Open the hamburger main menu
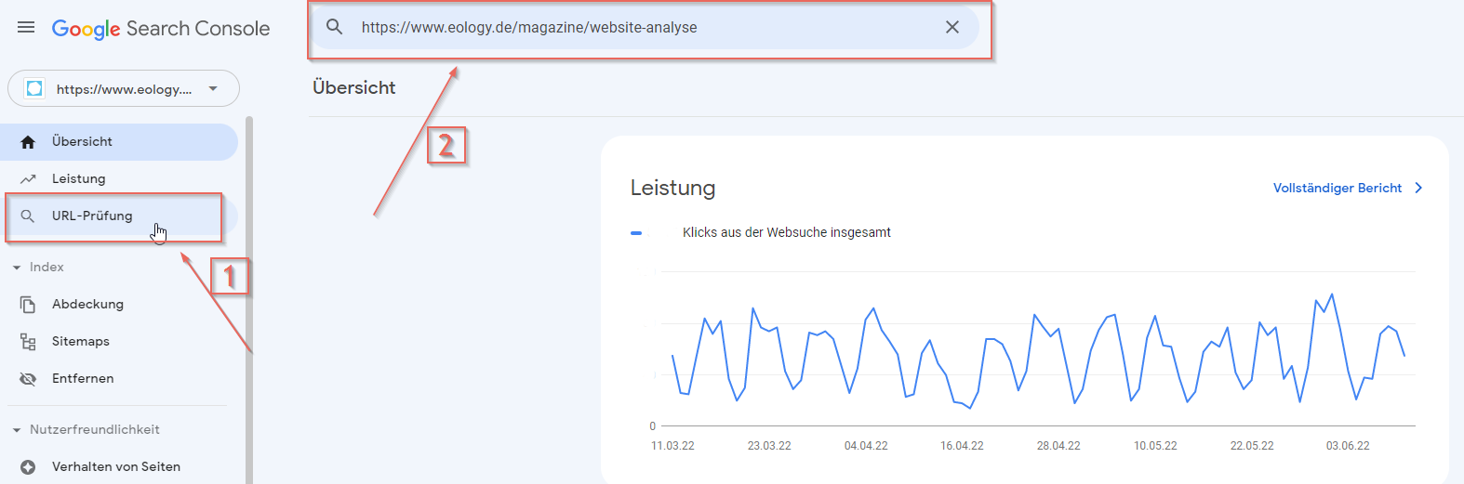 point(26,28)
